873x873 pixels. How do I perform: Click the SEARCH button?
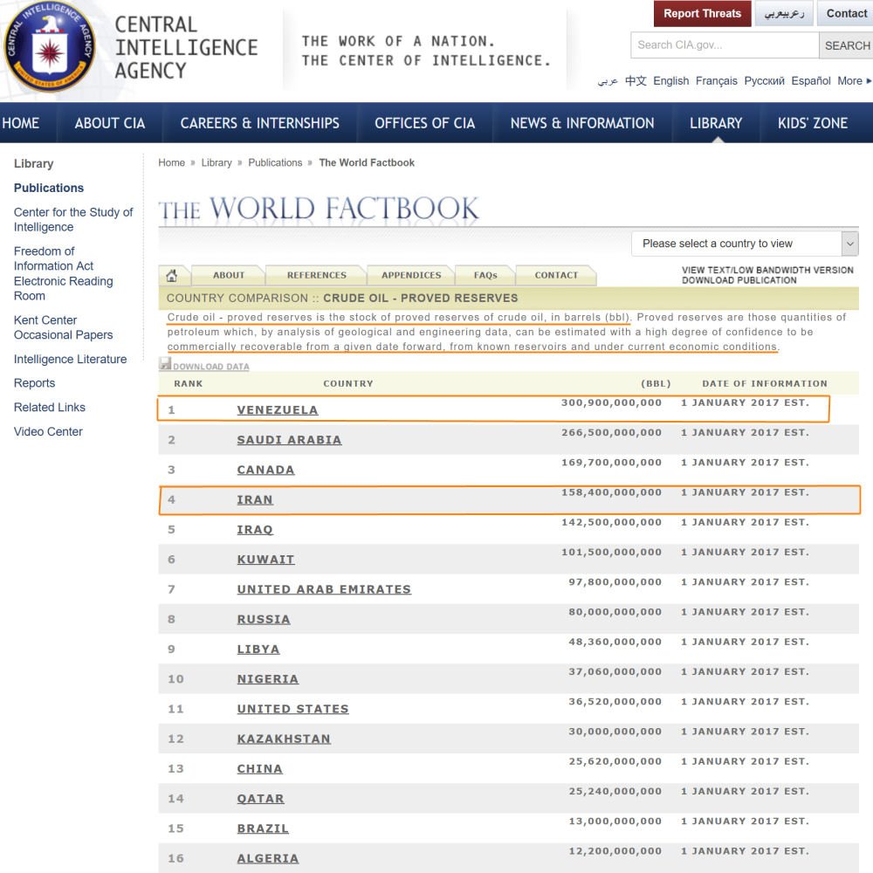[847, 45]
